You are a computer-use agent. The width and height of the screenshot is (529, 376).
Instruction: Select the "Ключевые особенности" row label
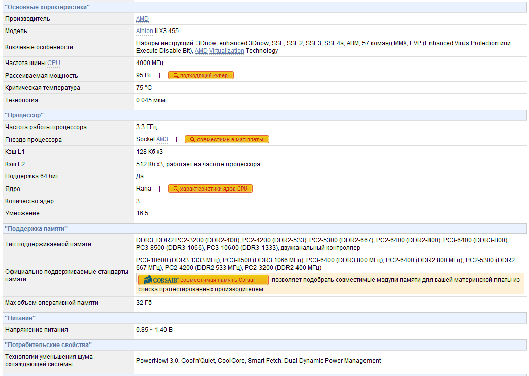[x=39, y=47]
